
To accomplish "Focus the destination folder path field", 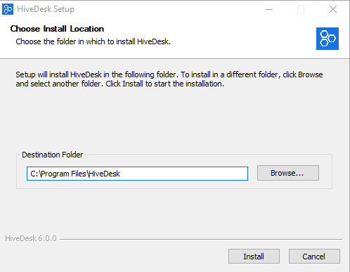I will [x=137, y=174].
